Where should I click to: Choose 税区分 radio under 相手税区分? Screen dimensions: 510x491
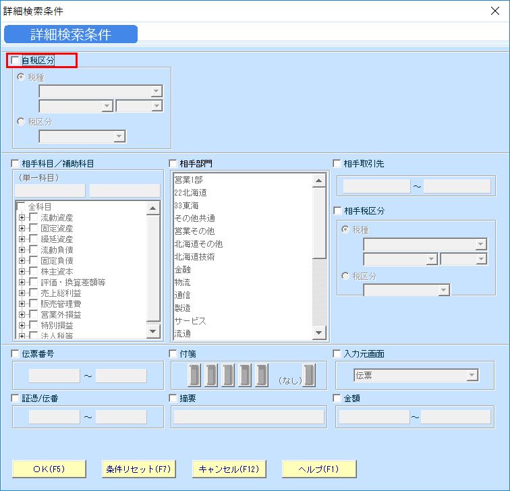tap(345, 276)
